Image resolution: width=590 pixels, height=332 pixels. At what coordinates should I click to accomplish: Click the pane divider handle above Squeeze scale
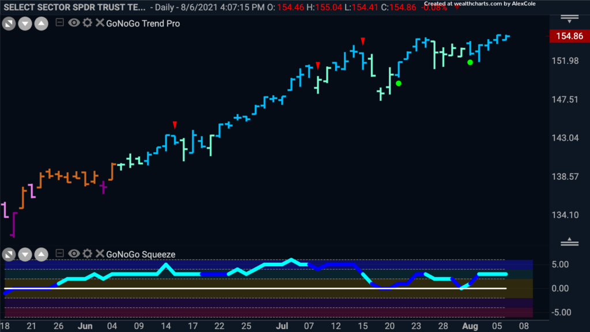pos(569,242)
